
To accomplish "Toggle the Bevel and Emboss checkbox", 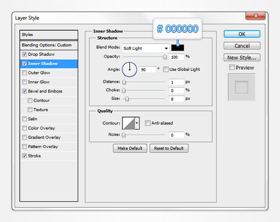I will [x=24, y=91].
